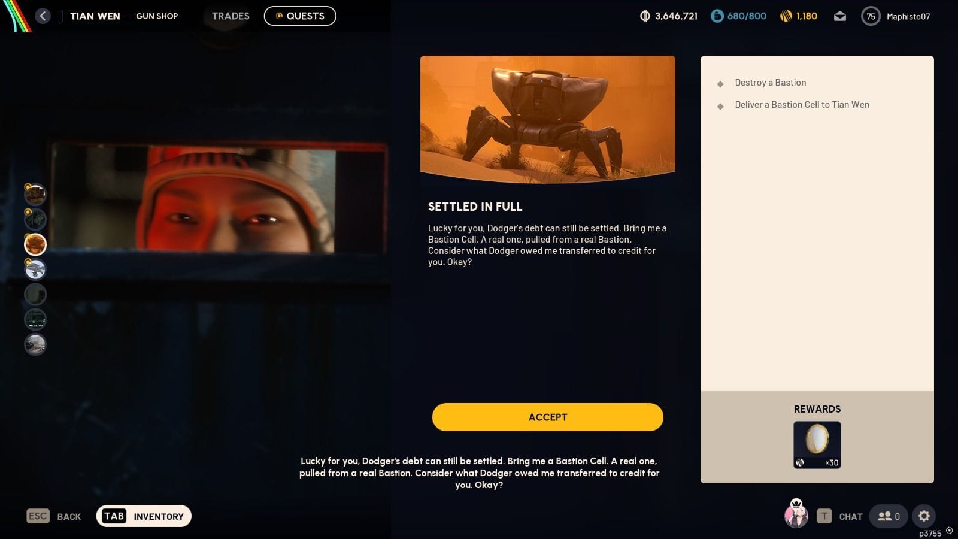Open the mail inbox envelope icon
The width and height of the screenshot is (958, 539).
tap(840, 16)
